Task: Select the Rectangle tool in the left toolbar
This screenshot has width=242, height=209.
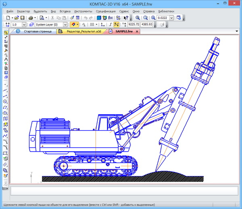Action: click(5, 153)
